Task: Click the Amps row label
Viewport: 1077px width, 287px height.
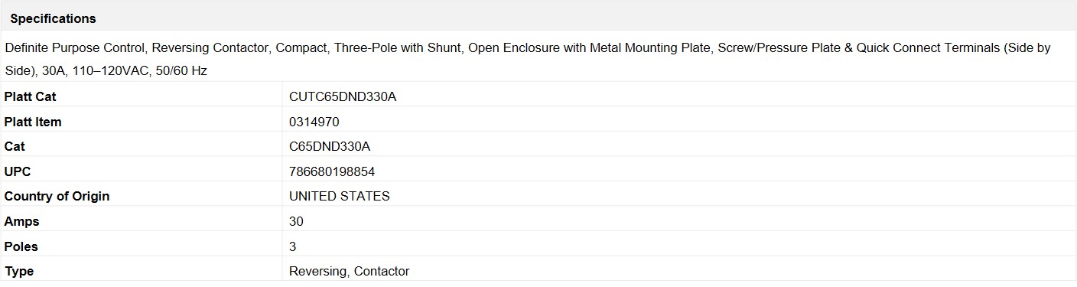Action: click(21, 221)
